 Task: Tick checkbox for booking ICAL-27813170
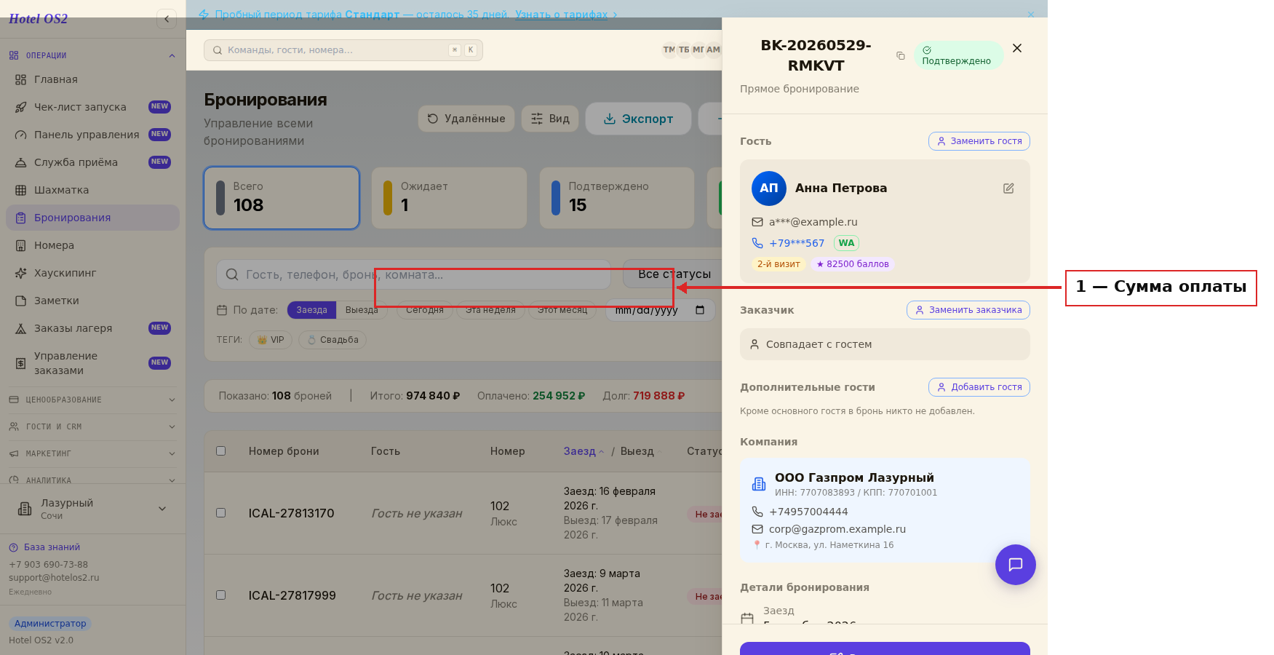(x=220, y=513)
